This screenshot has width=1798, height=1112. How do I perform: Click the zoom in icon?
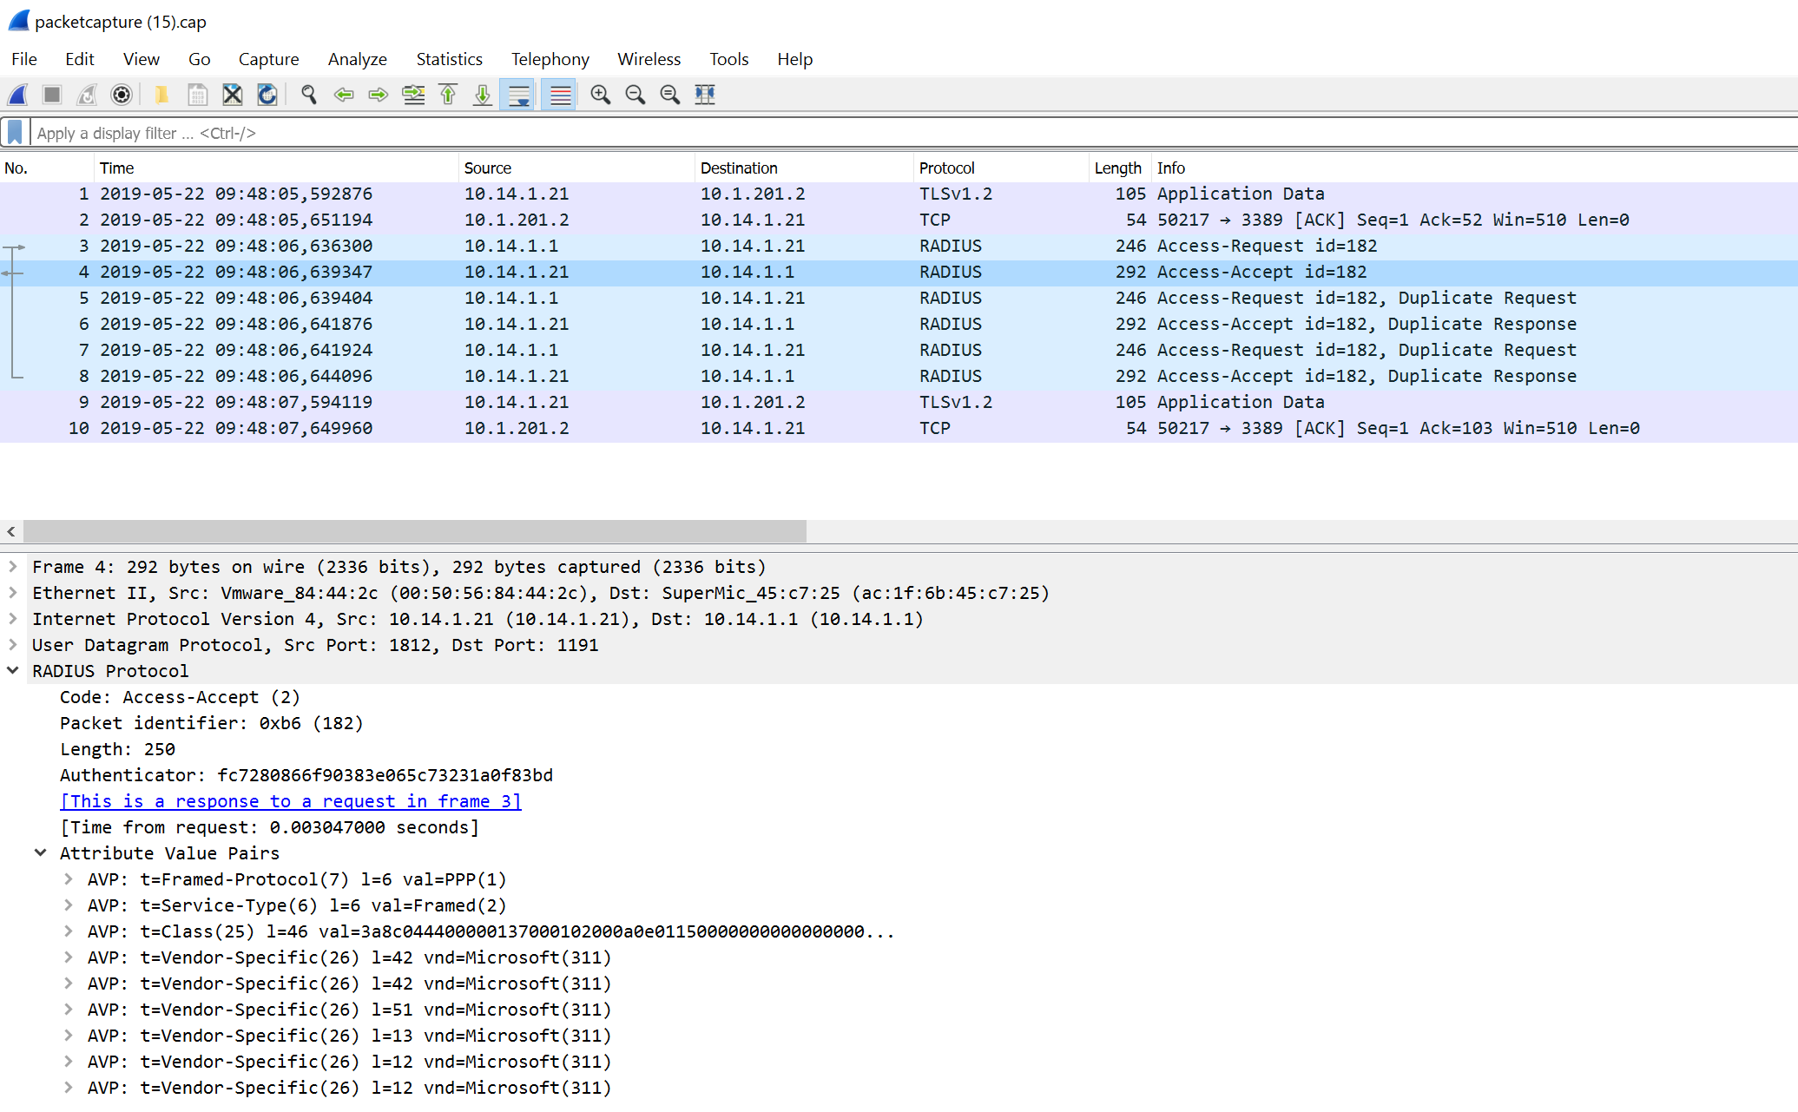(600, 95)
